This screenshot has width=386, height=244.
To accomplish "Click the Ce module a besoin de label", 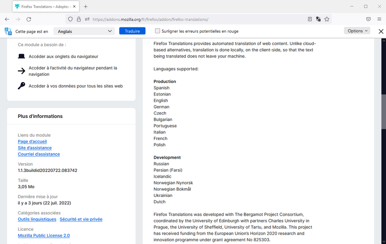I will click(42, 45).
